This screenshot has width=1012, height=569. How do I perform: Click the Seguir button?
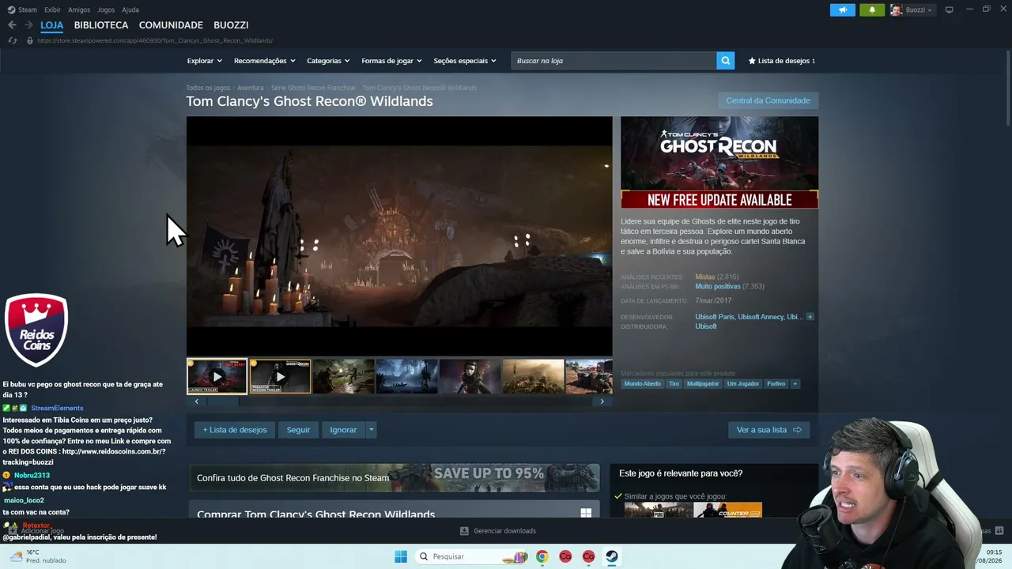click(x=298, y=430)
